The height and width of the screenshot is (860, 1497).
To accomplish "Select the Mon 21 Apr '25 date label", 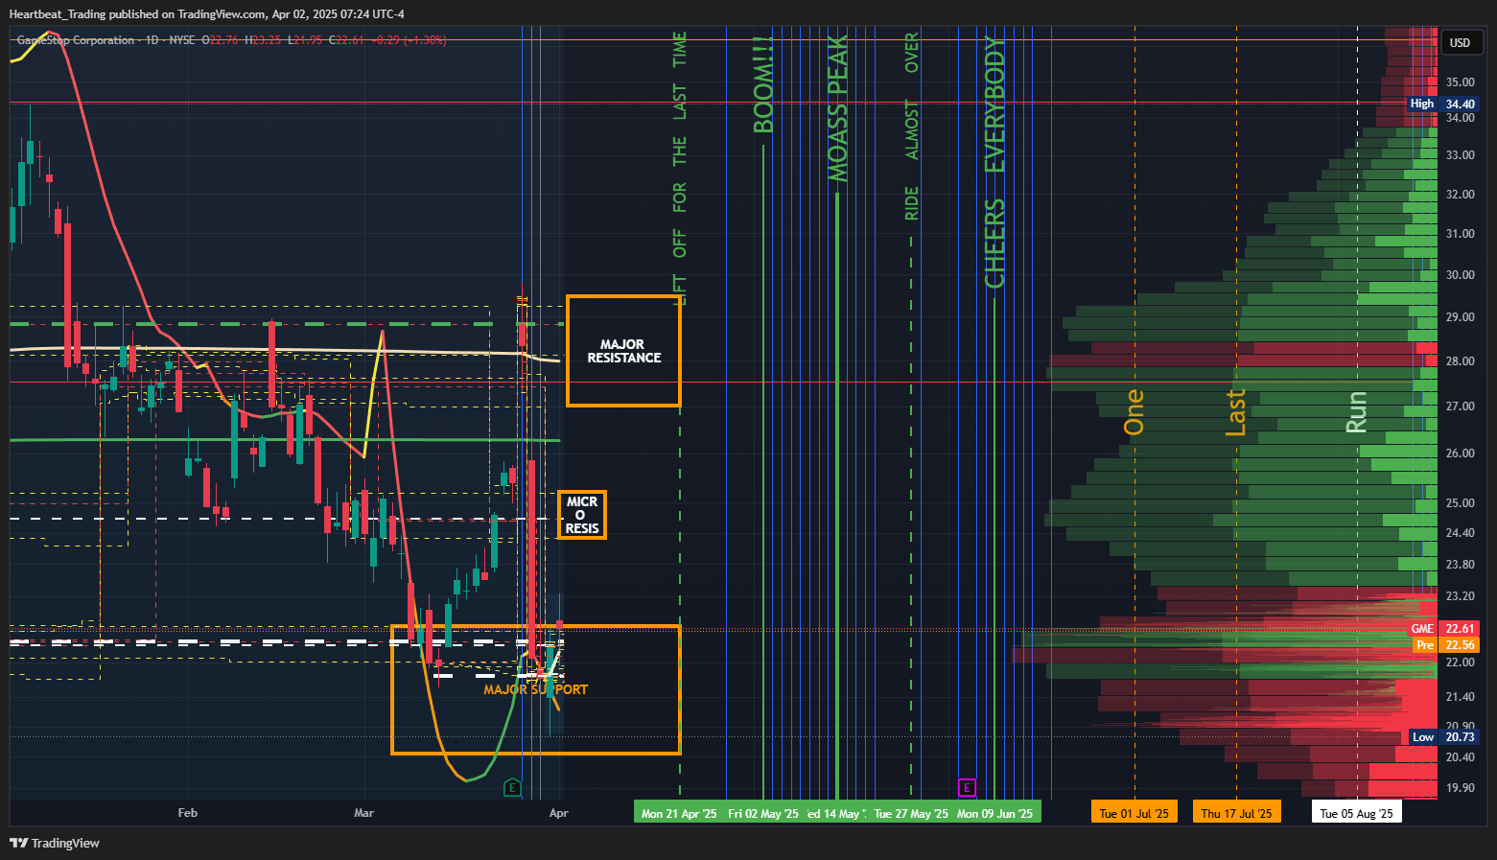I will [679, 813].
